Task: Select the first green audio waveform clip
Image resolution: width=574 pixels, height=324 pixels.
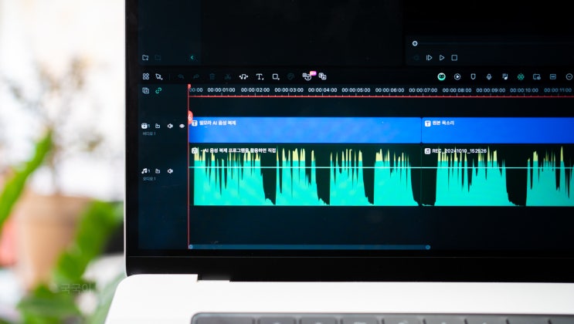Action: pos(305,176)
